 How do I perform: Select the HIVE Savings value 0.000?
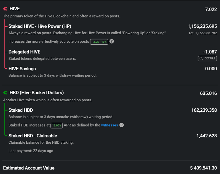(x=211, y=69)
